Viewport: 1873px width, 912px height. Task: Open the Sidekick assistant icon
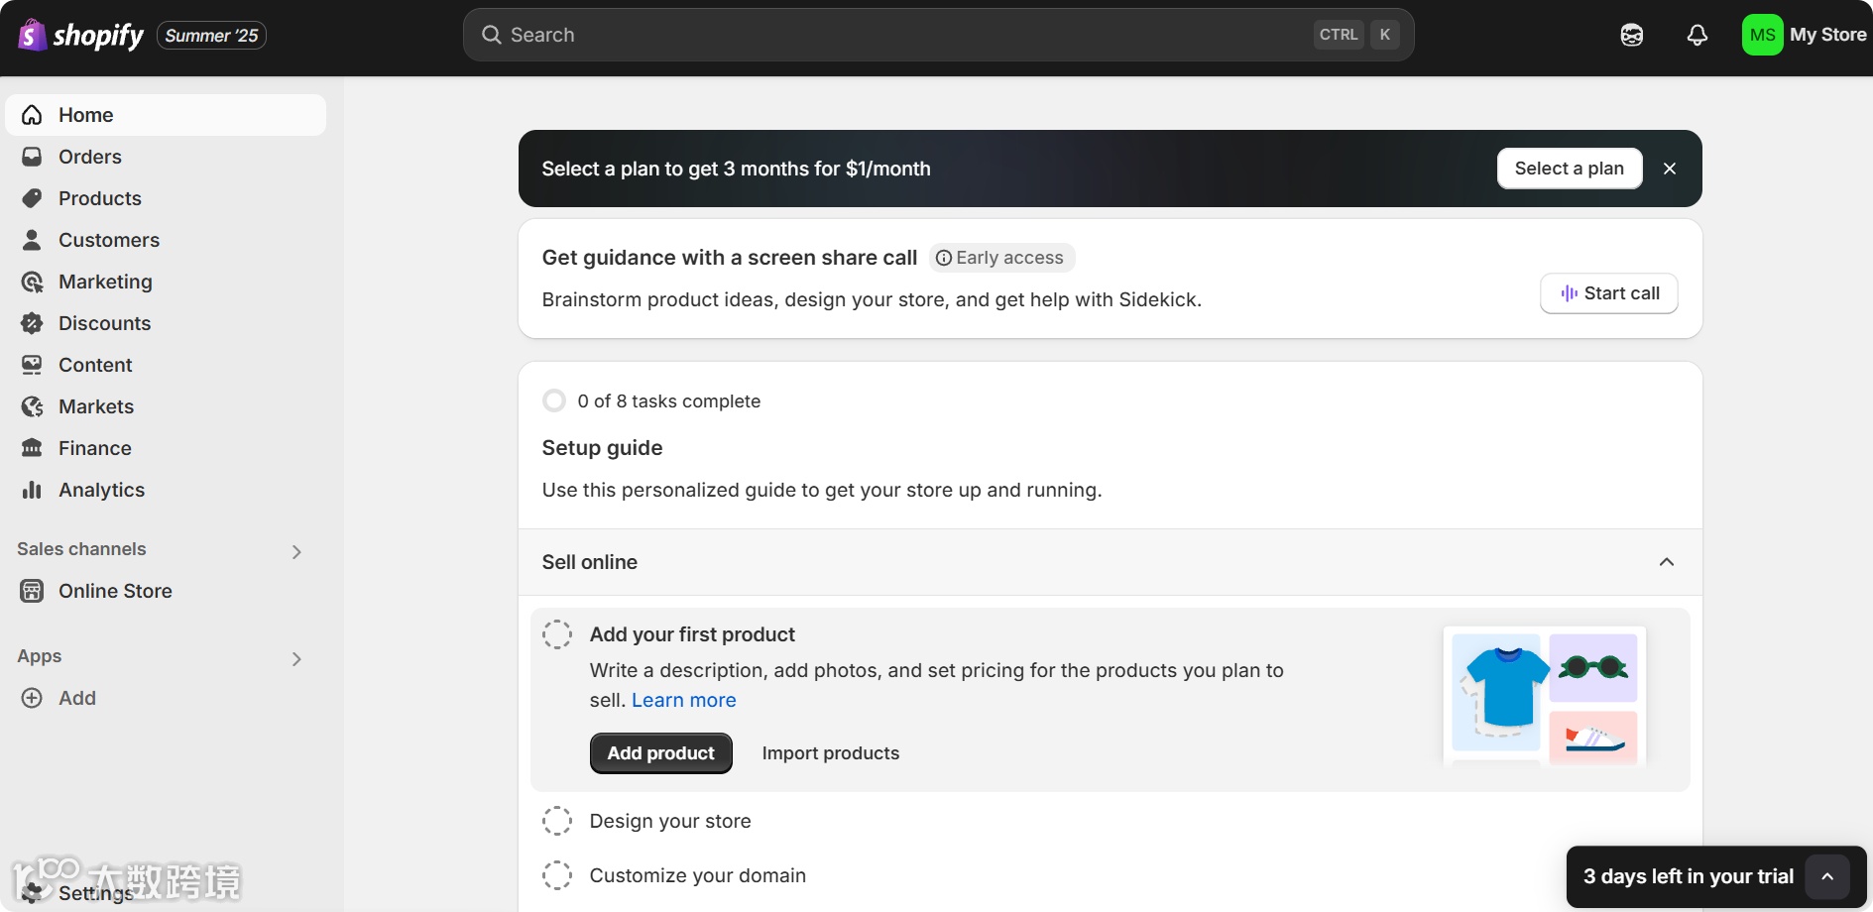coord(1631,36)
